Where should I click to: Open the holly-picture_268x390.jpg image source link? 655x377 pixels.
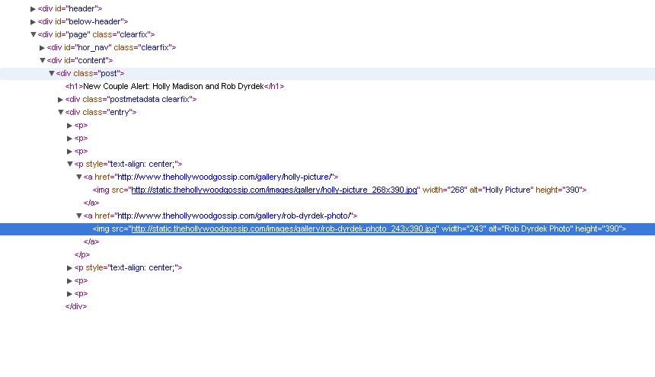274,190
